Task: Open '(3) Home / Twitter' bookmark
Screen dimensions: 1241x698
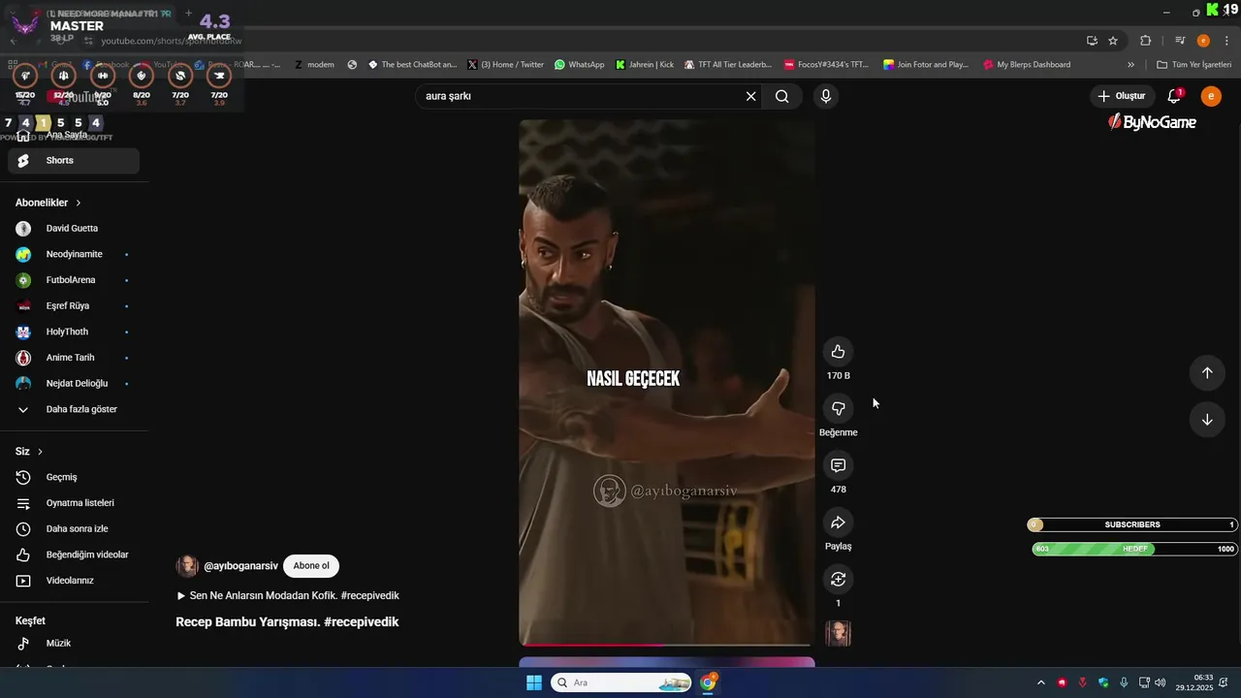Action: (x=505, y=65)
